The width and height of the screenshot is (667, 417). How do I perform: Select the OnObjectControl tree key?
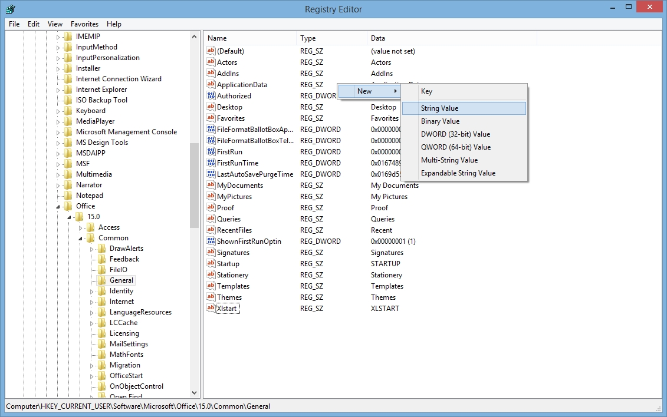click(x=137, y=386)
